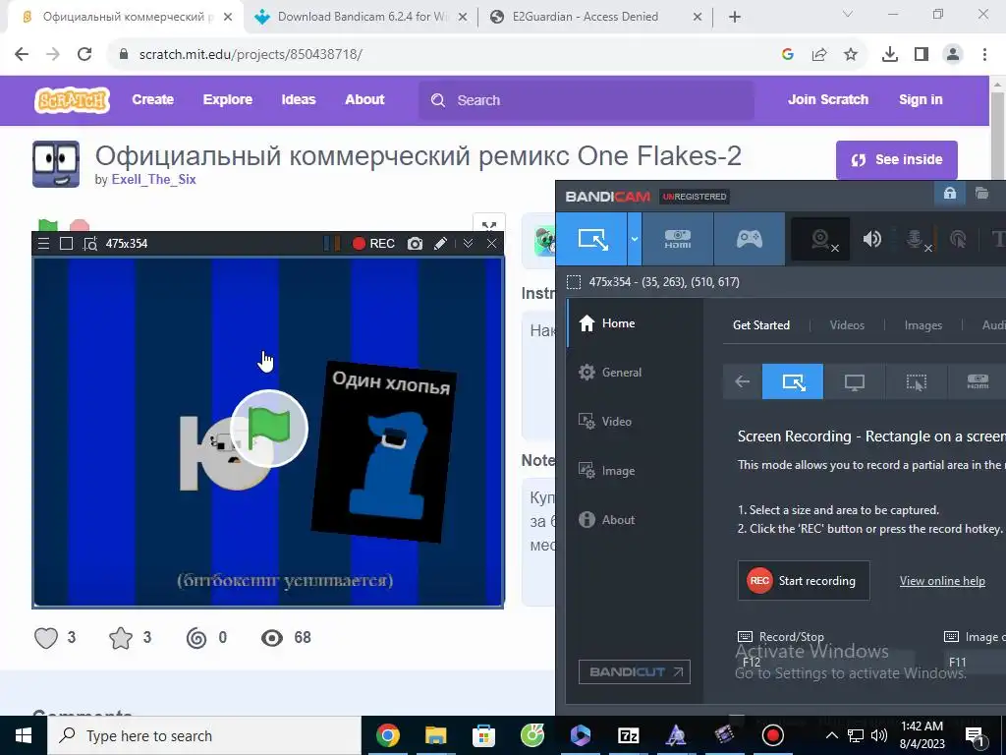This screenshot has height=755, width=1006.
Task: Open Ideas in Scratch navigation
Action: point(299,99)
